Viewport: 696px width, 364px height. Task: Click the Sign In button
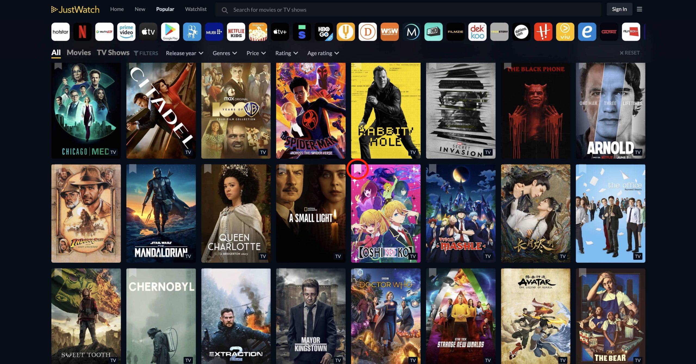[619, 9]
